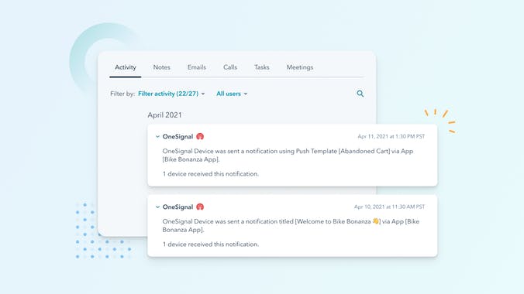
Task: Click '1 device received' text on Apr 11 card
Action: coord(211,174)
